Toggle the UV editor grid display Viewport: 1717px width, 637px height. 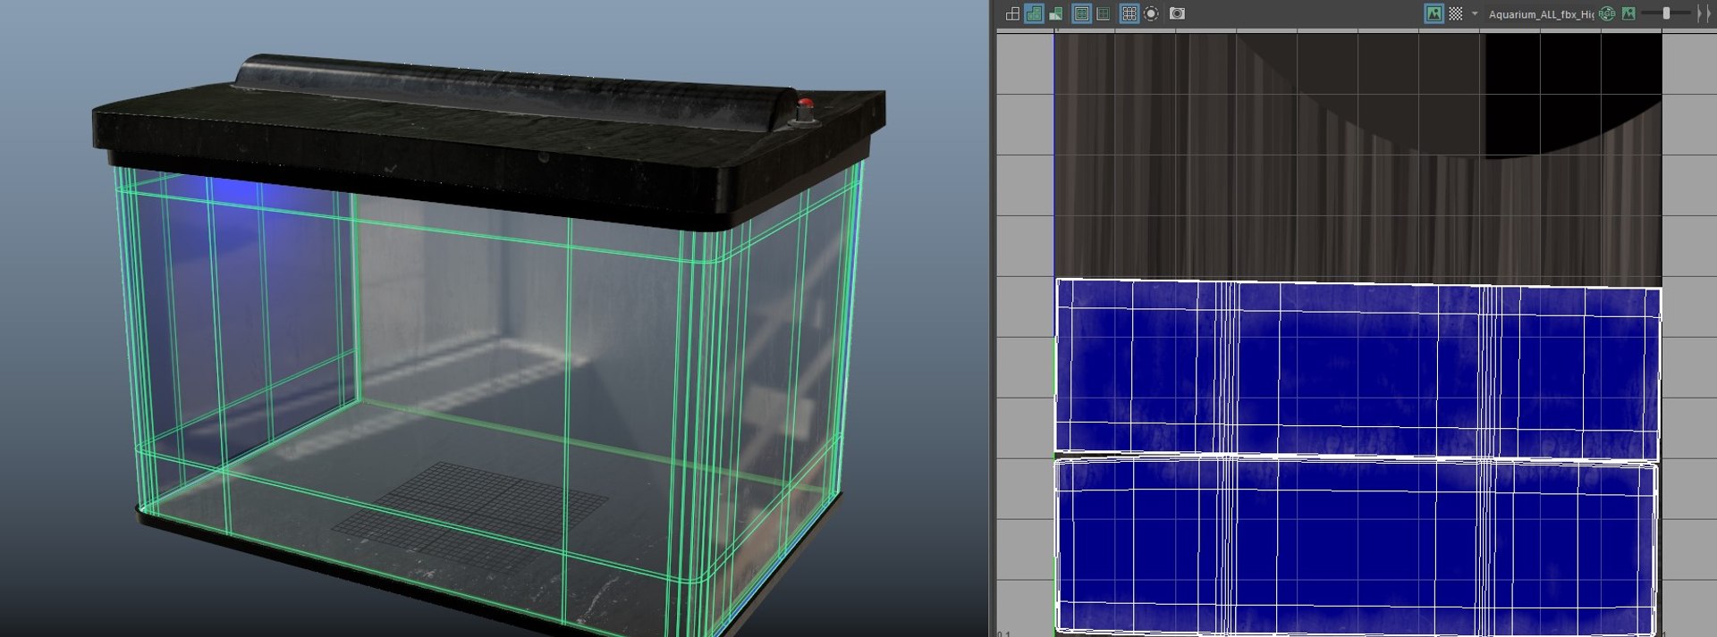click(1129, 13)
